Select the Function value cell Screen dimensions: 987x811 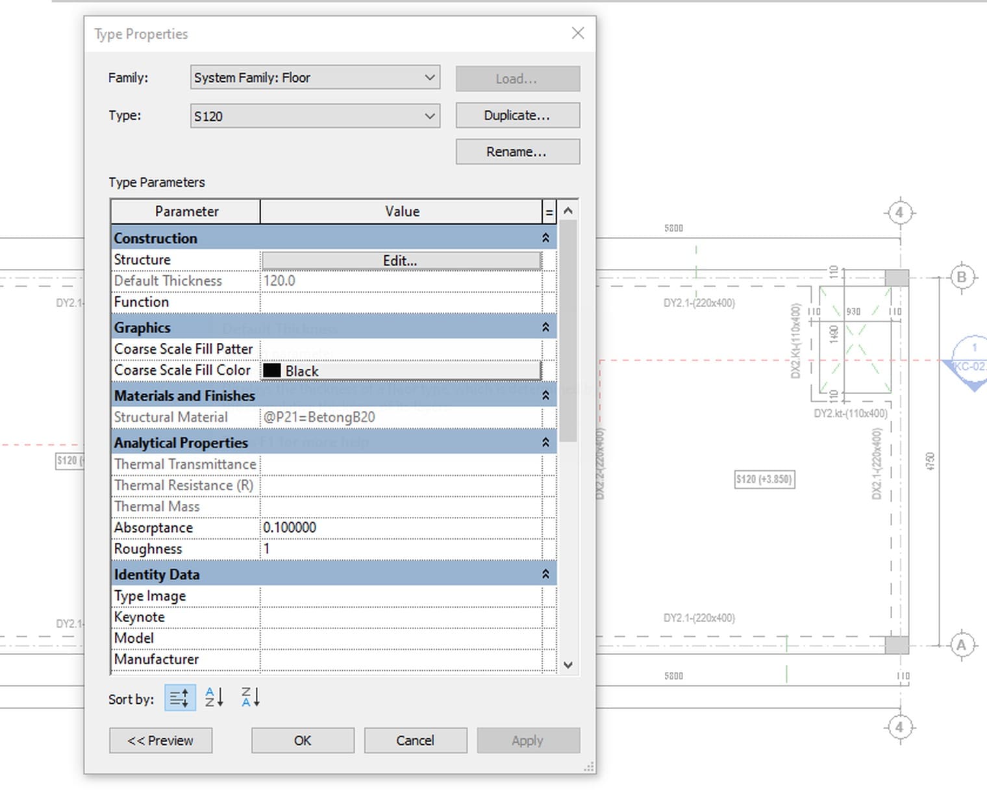[401, 302]
